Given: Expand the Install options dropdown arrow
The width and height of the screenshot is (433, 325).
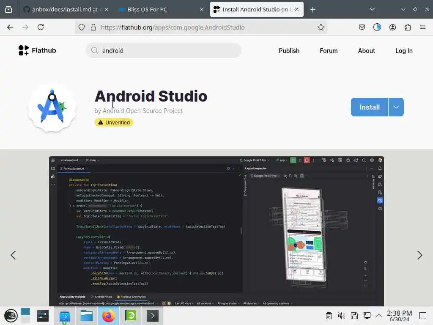Looking at the screenshot, I should (396, 107).
